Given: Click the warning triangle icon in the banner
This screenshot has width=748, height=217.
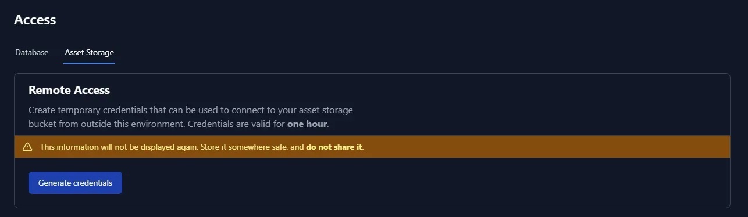Looking at the screenshot, I should click(x=27, y=147).
